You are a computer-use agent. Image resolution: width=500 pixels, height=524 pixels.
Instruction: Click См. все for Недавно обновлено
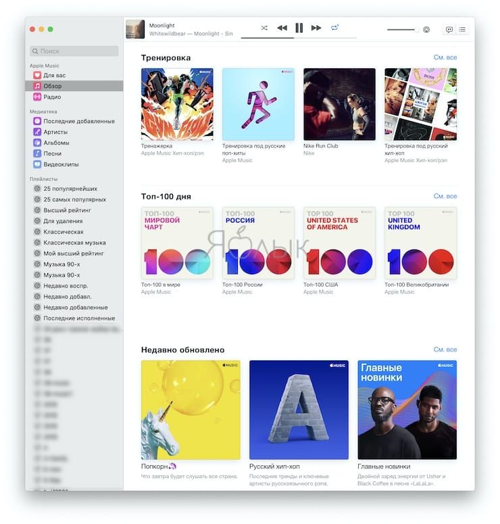445,350
